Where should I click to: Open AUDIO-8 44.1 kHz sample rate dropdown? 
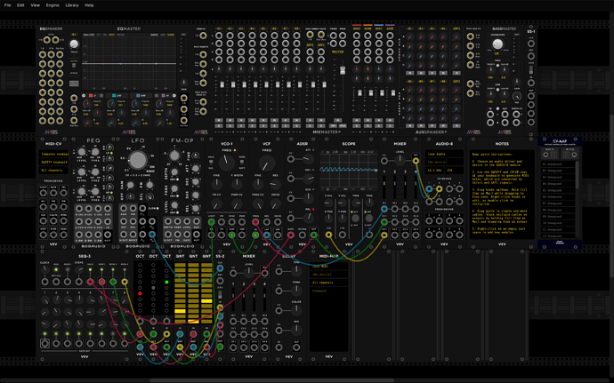(x=435, y=171)
